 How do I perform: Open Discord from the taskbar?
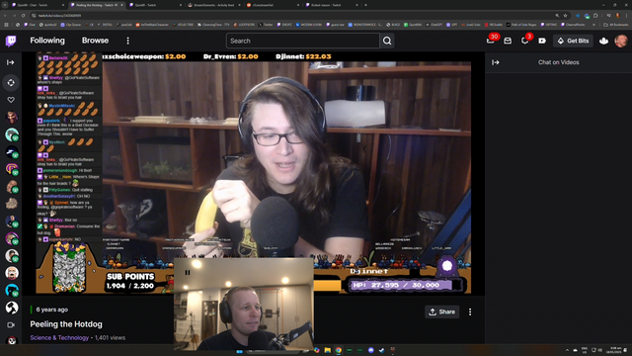tap(371, 350)
